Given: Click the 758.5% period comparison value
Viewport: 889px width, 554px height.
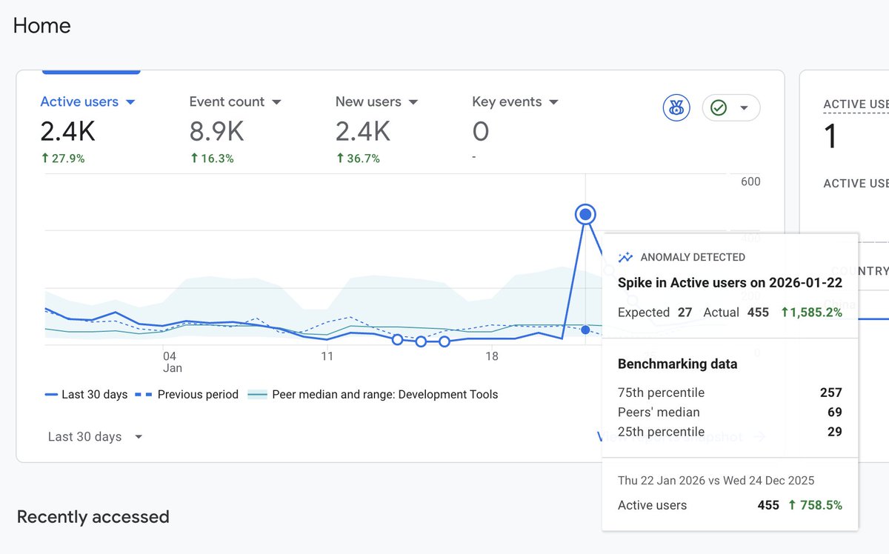Looking at the screenshot, I should click(815, 505).
